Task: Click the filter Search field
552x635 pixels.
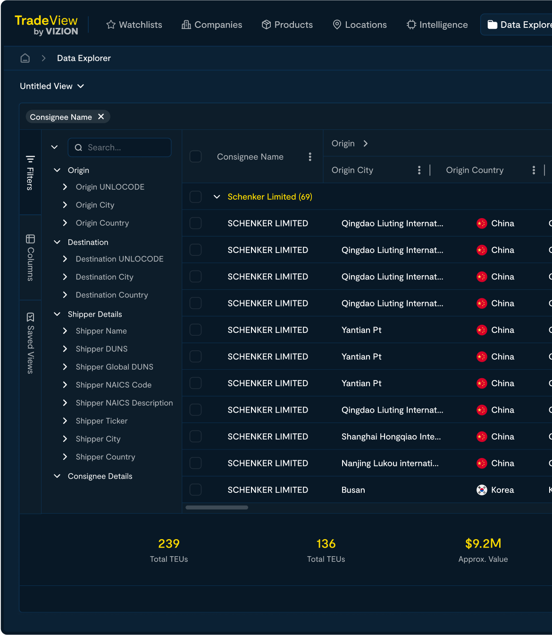Action: (120, 147)
